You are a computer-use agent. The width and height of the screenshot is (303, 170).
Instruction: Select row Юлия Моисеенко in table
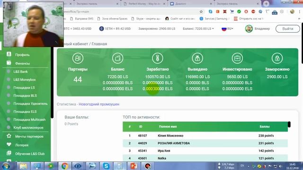[x=205, y=136]
